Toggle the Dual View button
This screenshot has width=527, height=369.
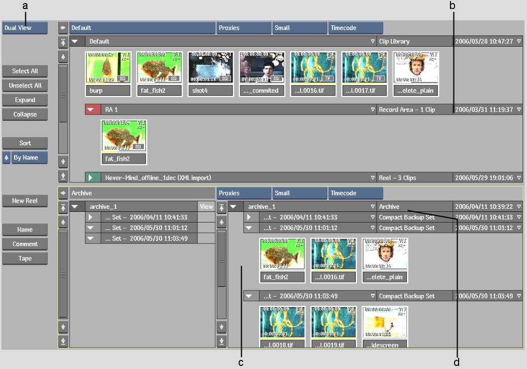pos(24,28)
